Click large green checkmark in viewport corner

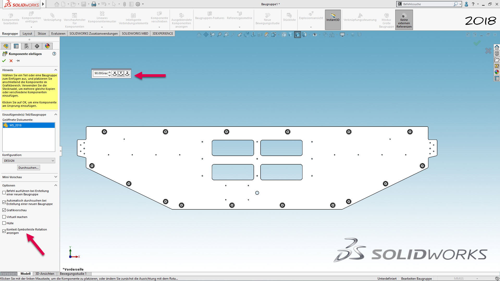(477, 43)
